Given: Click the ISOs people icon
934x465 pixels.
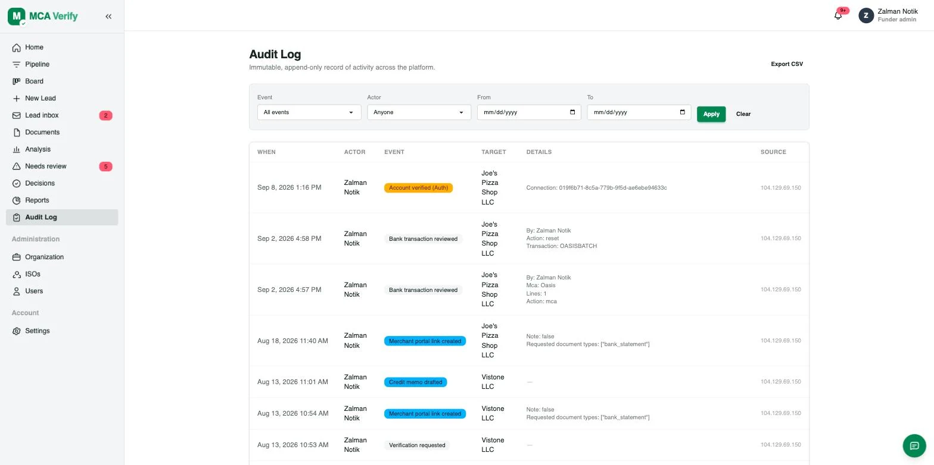Looking at the screenshot, I should coord(17,274).
